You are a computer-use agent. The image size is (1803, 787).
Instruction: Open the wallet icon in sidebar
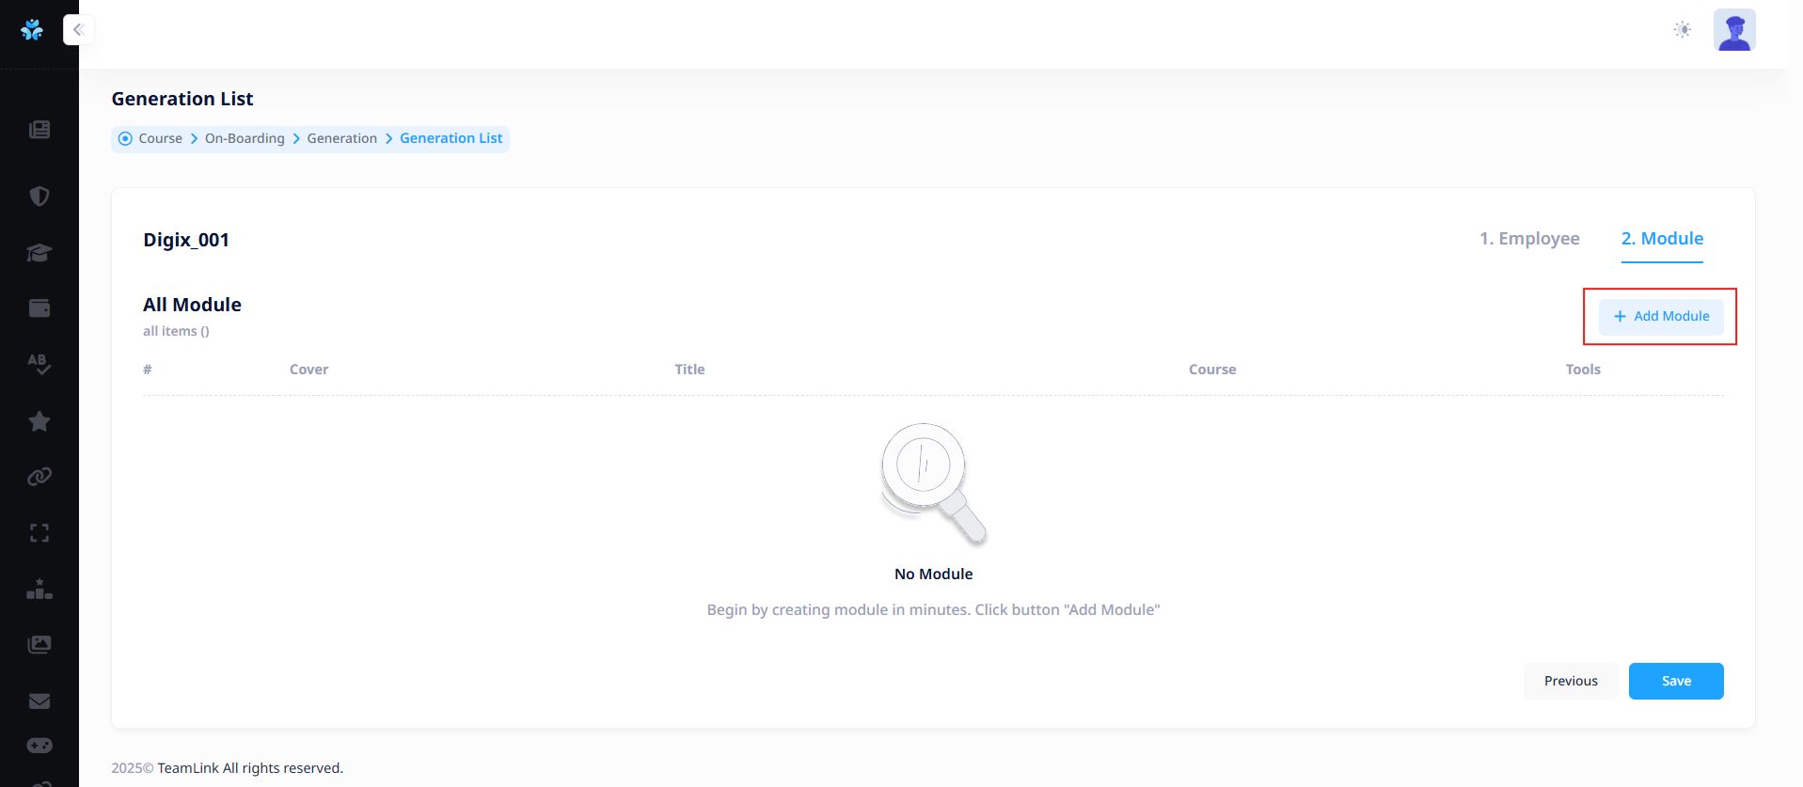click(40, 308)
